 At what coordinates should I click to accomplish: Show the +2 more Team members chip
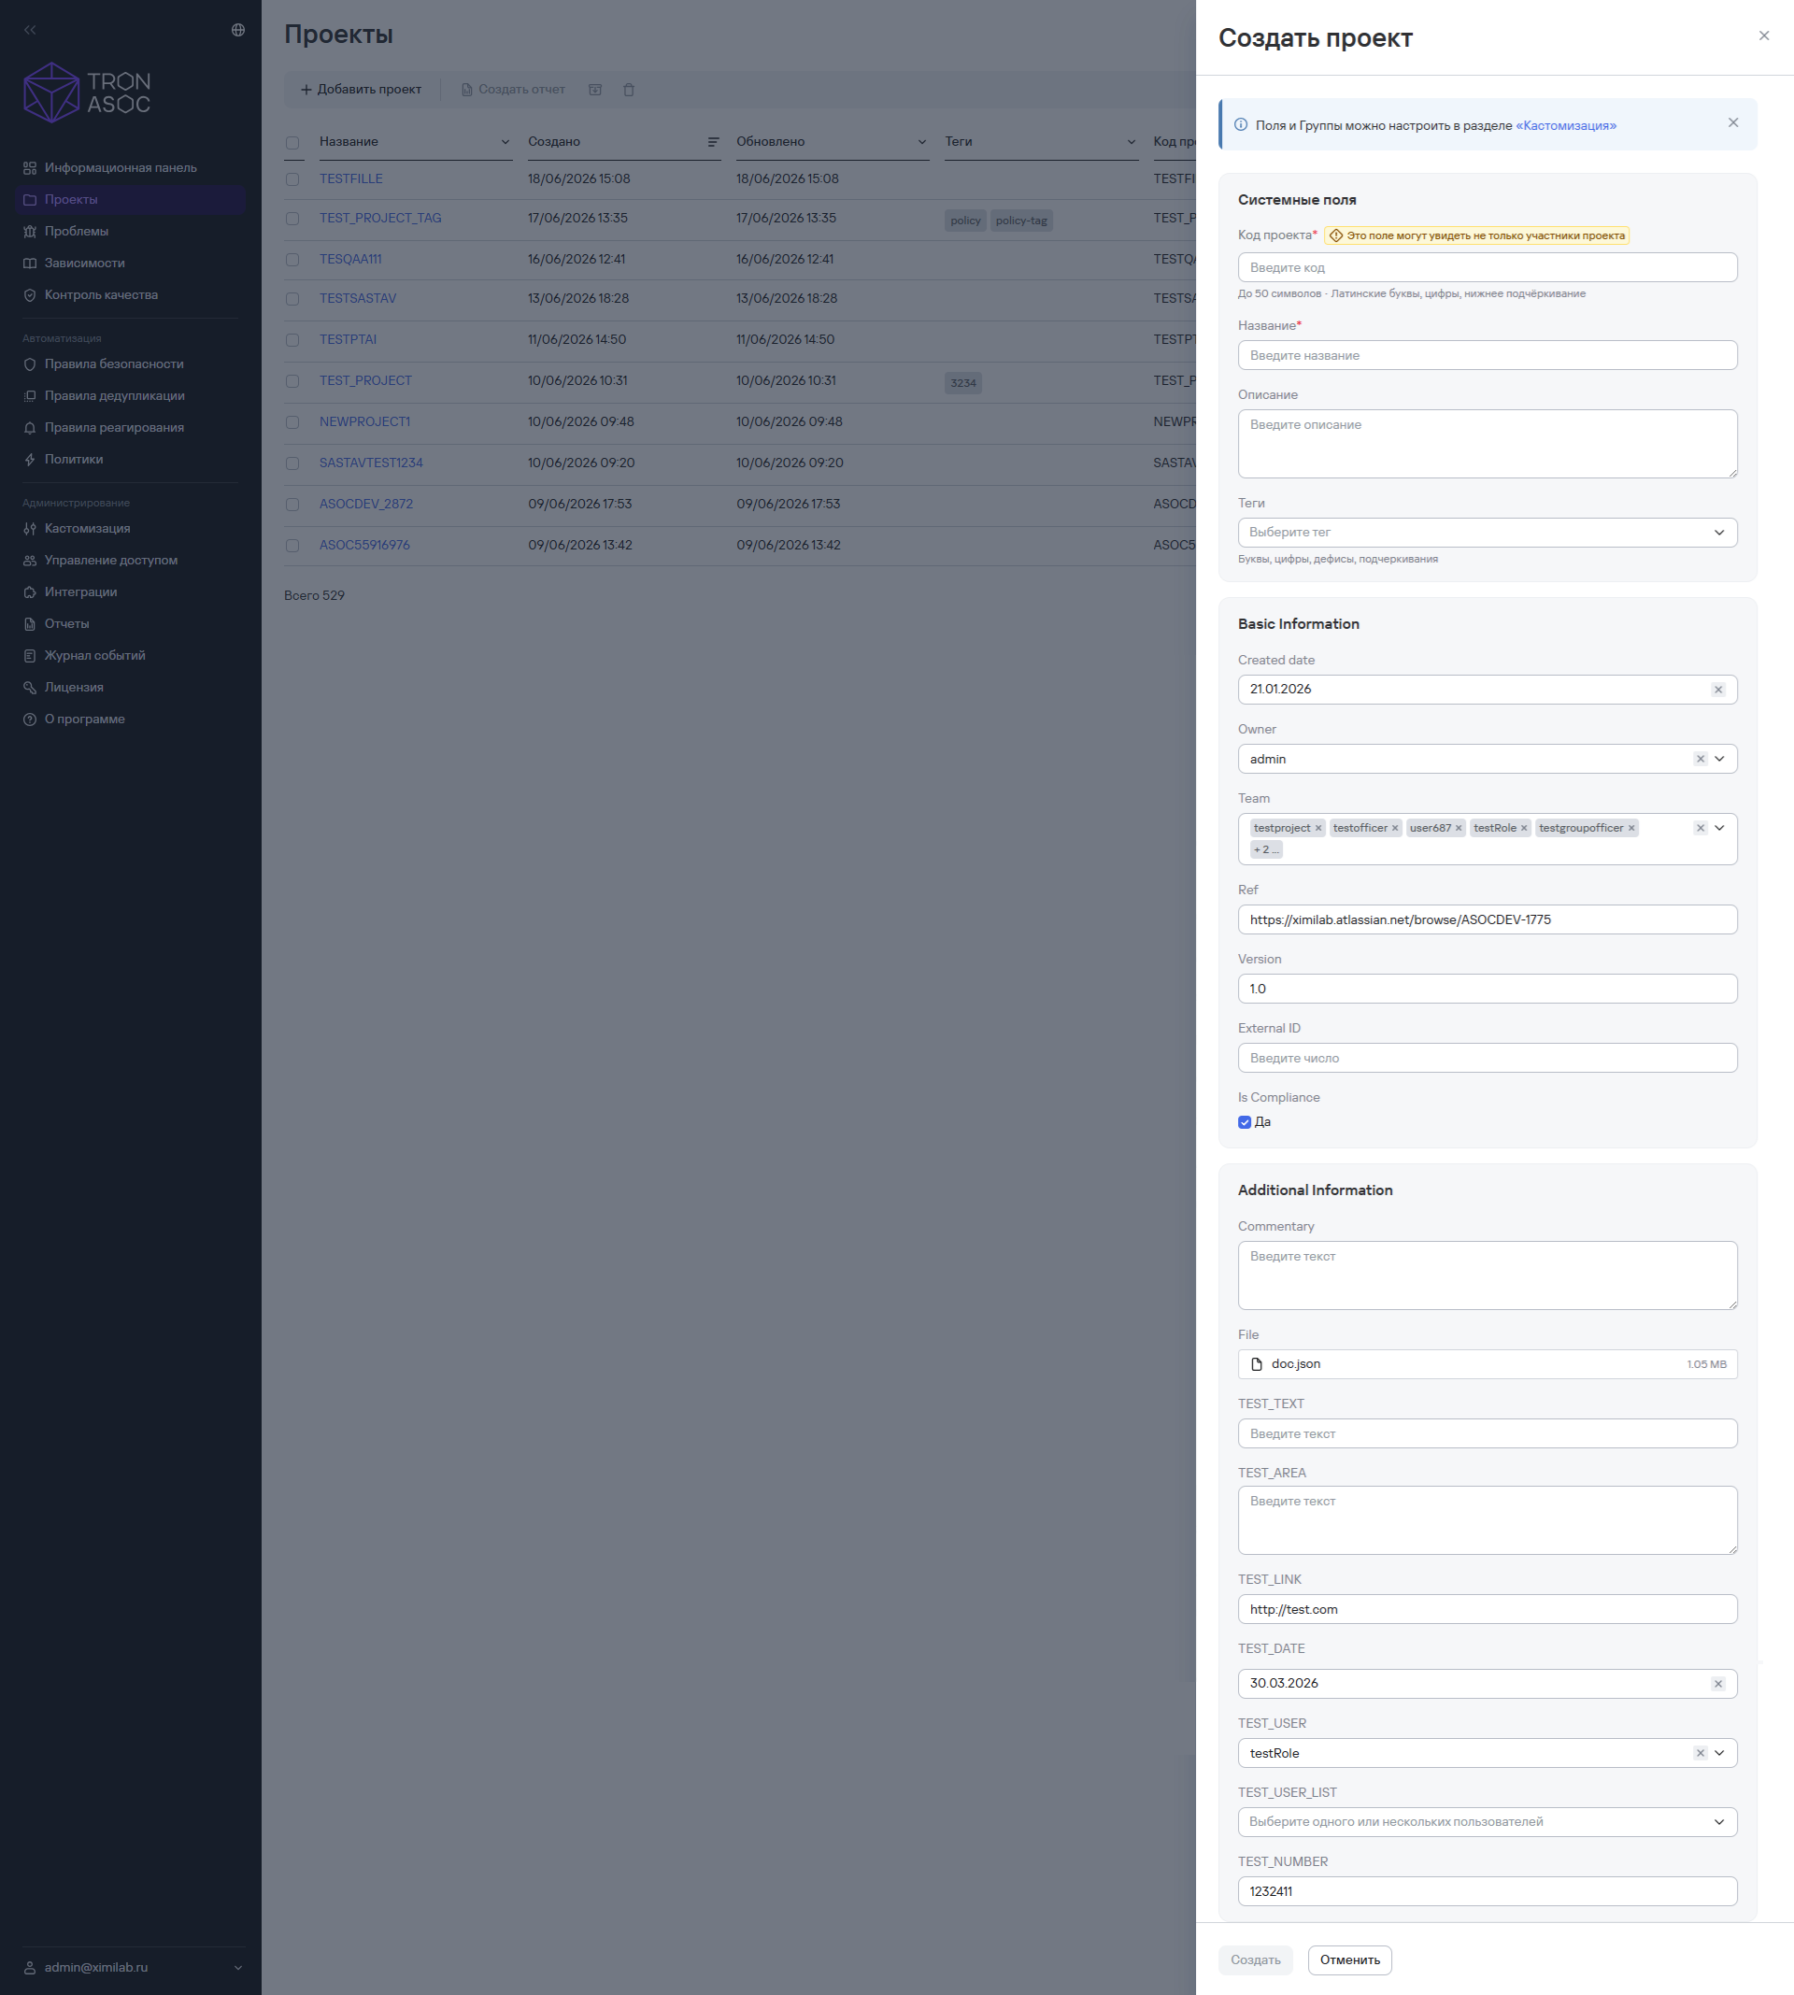[1266, 849]
